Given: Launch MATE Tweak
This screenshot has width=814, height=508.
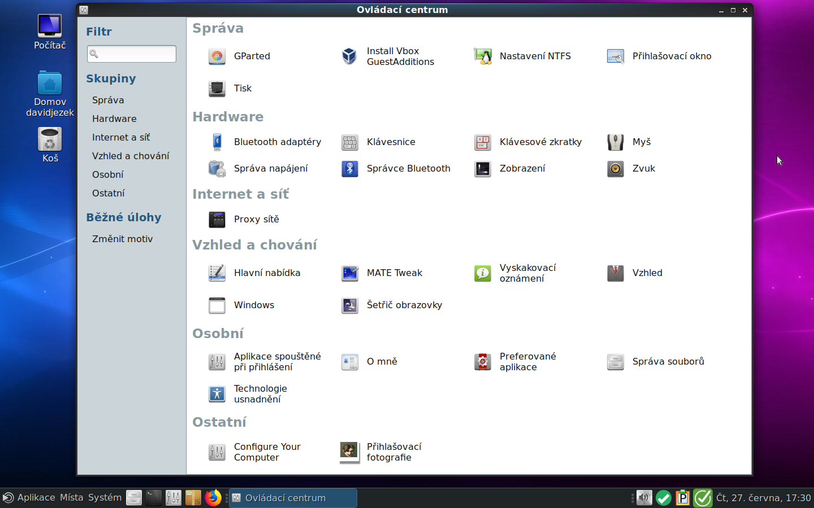Looking at the screenshot, I should (382, 273).
